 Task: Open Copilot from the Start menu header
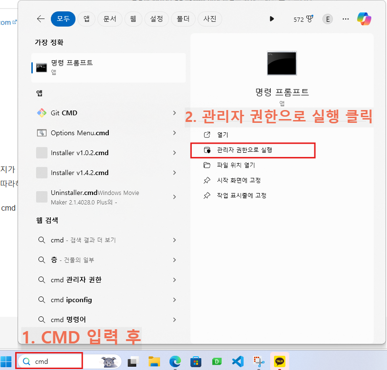pyautogui.click(x=363, y=18)
